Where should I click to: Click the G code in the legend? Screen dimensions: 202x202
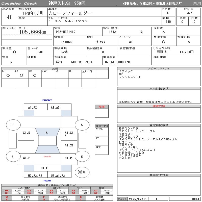(44, 199)
